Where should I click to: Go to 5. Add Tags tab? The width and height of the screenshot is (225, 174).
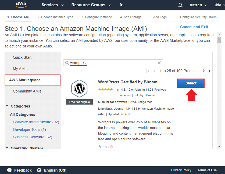[158, 17]
